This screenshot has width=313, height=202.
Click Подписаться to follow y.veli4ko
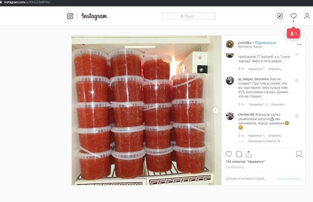click(266, 43)
